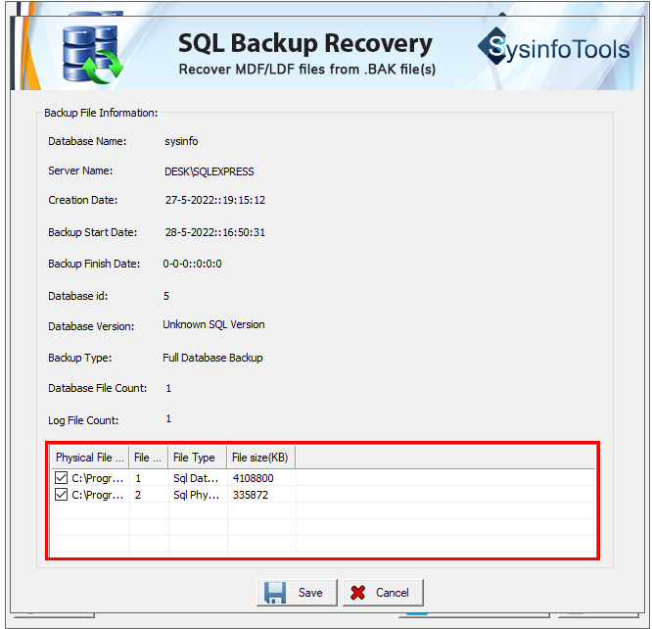Image resolution: width=652 pixels, height=629 pixels.
Task: Click the narrow File ... column header
Action: click(149, 458)
